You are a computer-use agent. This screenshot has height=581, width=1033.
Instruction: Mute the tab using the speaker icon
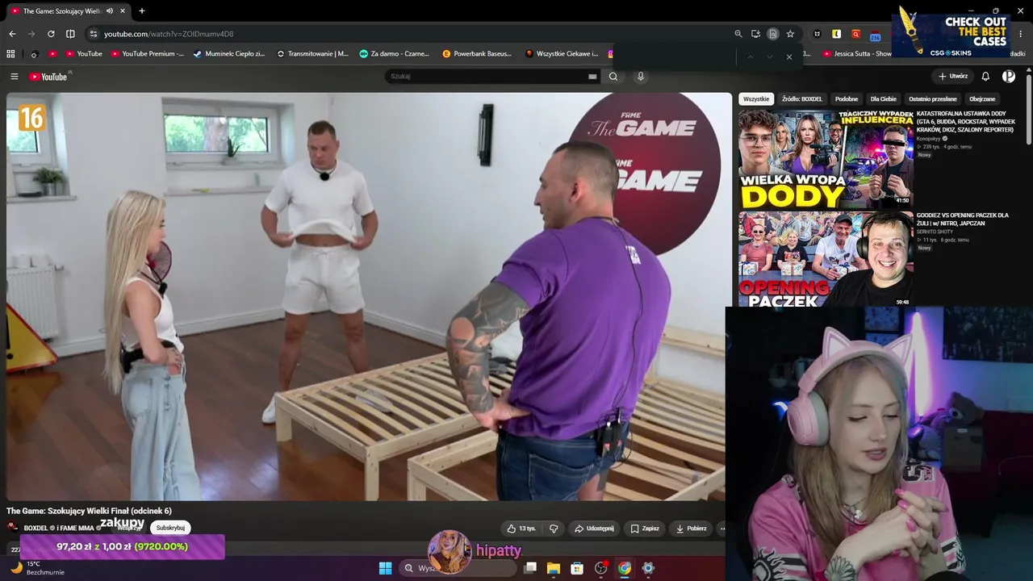(110, 11)
